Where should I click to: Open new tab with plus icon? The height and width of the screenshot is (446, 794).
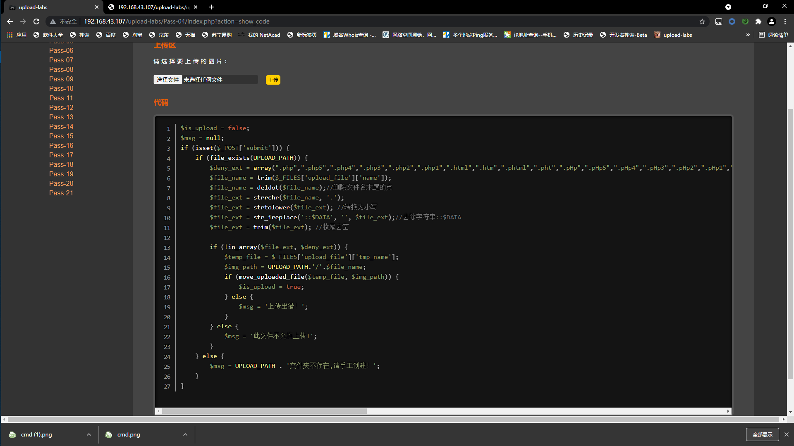(211, 7)
